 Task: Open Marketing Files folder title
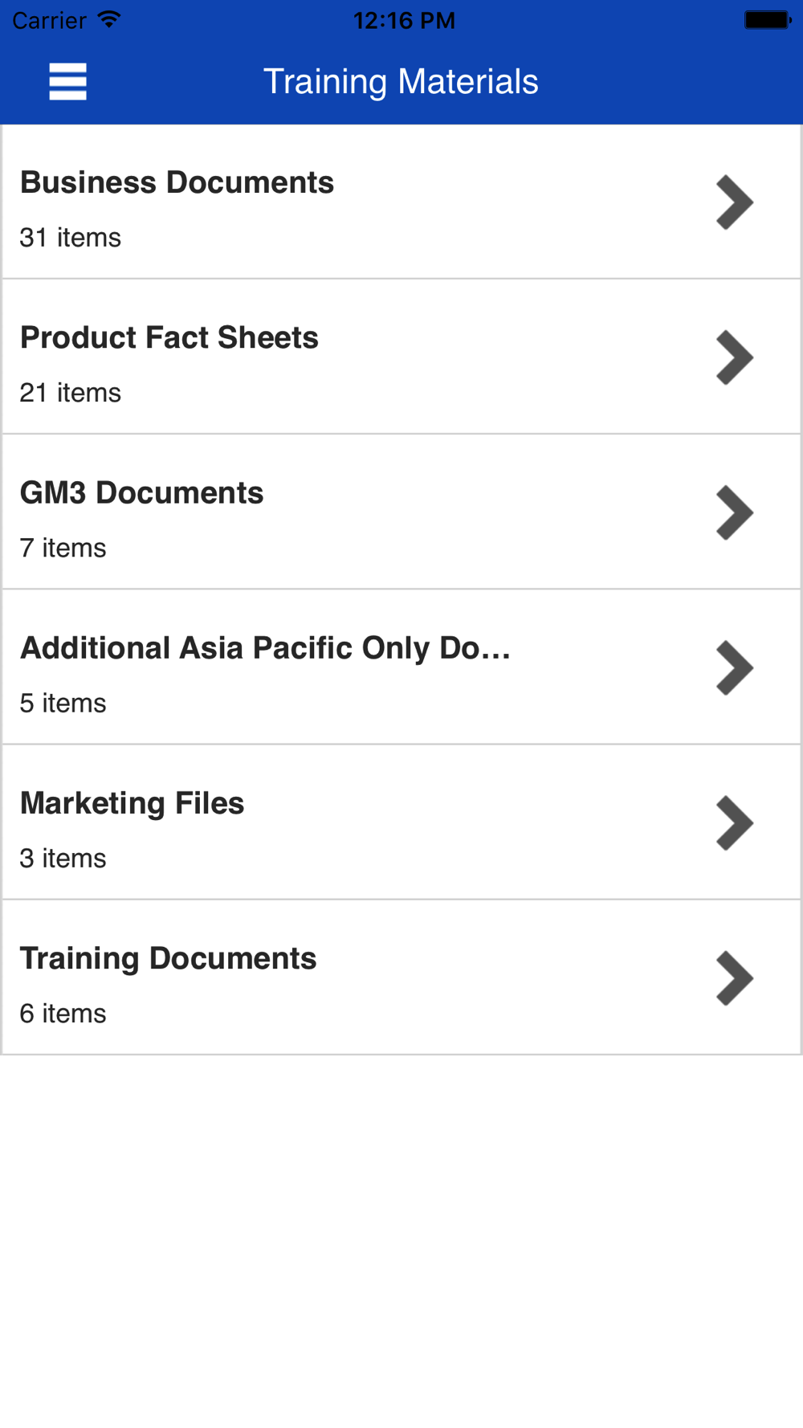[132, 803]
